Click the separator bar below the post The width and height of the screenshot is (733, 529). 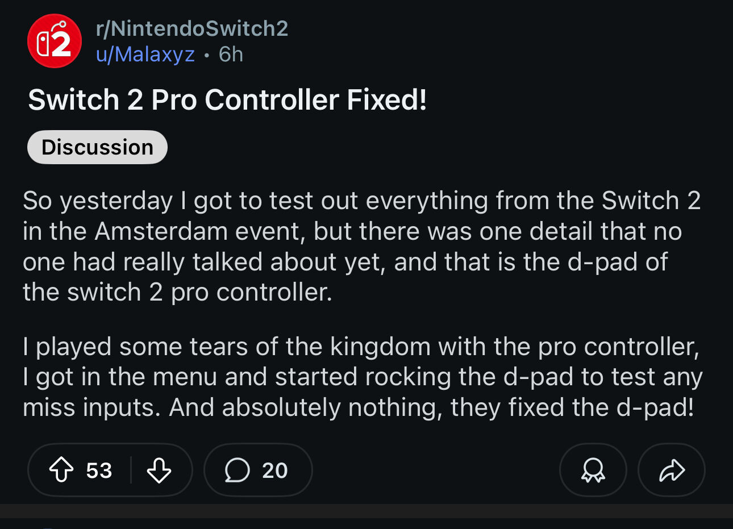367,511
